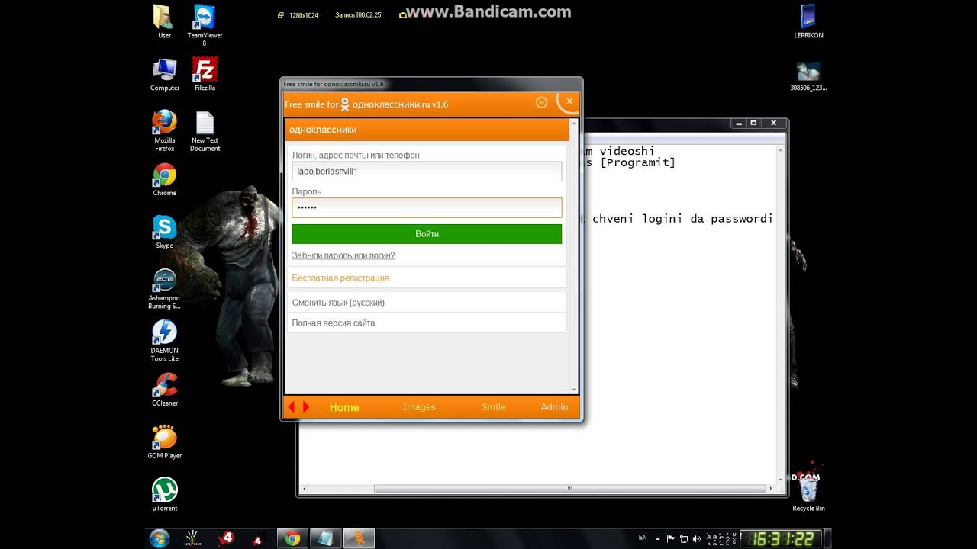The image size is (977, 549).
Task: Switch to the Home tab
Action: pyautogui.click(x=344, y=407)
